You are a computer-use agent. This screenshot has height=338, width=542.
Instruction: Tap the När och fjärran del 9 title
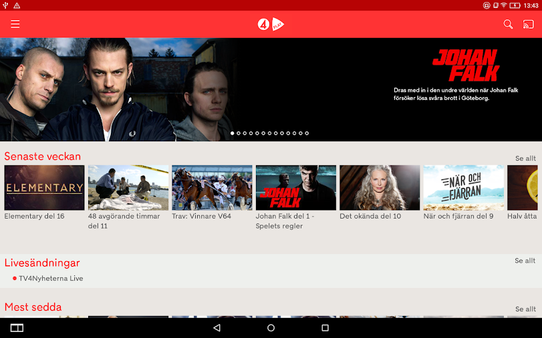click(x=458, y=216)
